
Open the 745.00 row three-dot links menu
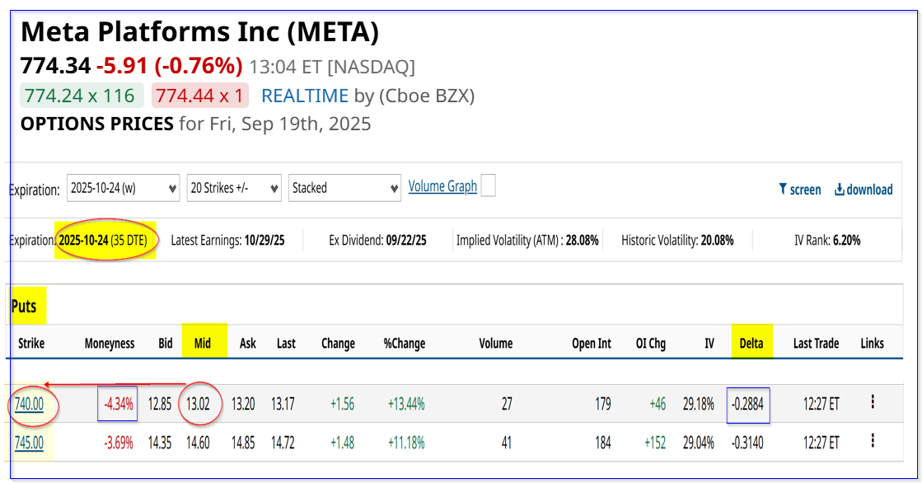[x=873, y=441]
